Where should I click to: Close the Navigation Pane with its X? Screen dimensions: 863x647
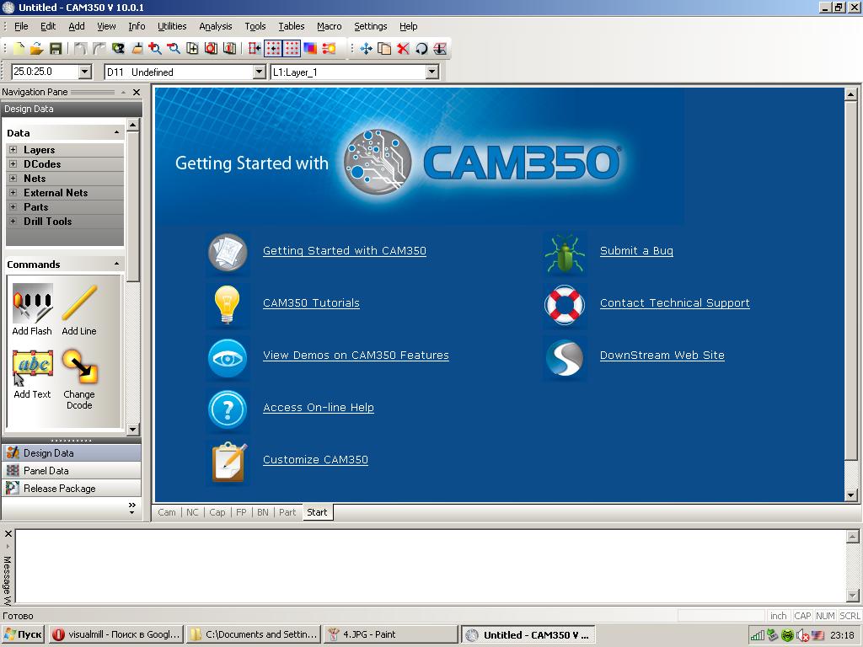137,92
